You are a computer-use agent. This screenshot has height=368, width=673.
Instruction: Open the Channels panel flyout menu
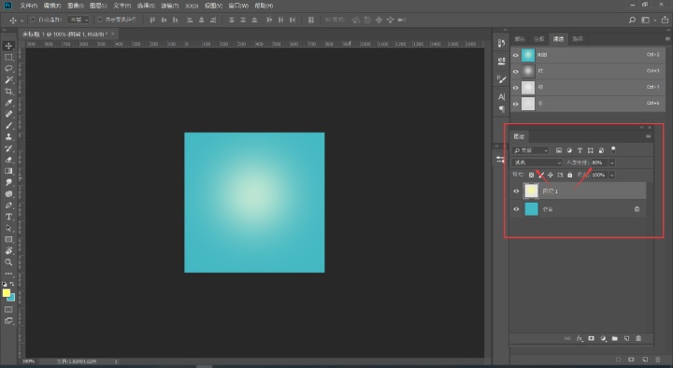point(667,38)
